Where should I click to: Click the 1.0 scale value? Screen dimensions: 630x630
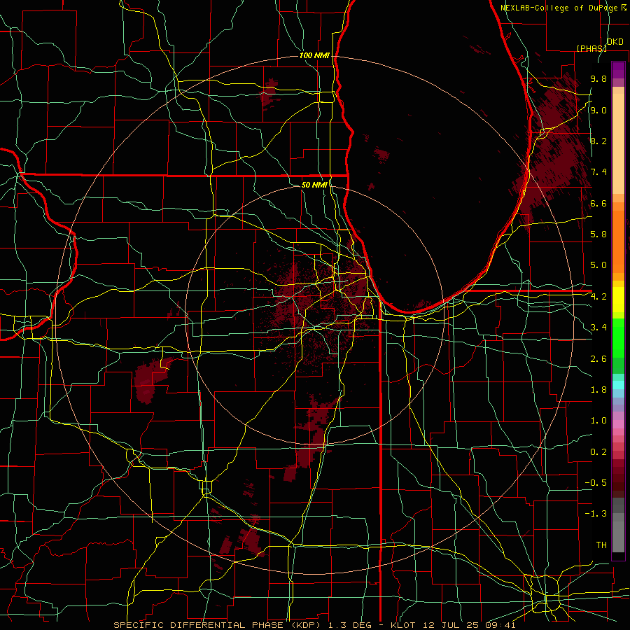point(598,421)
